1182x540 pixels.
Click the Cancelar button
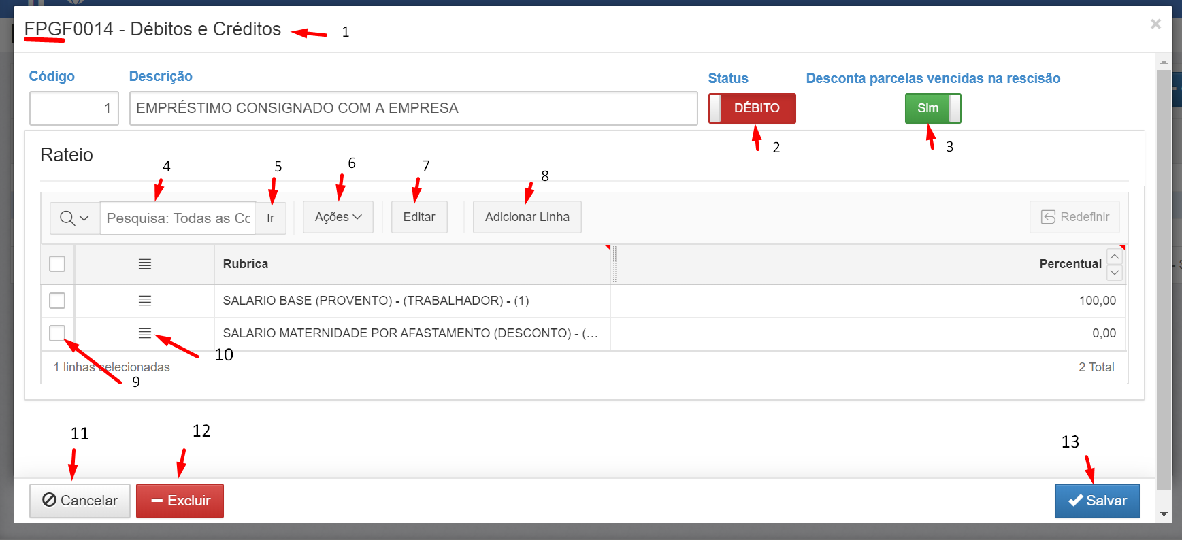(x=80, y=501)
